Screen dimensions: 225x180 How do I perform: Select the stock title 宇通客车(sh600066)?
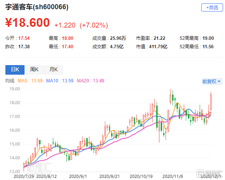pyautogui.click(x=37, y=7)
